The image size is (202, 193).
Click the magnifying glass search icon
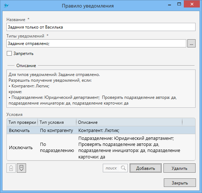click(x=123, y=168)
